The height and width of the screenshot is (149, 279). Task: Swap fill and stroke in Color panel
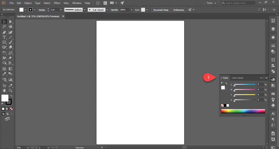click(x=226, y=83)
